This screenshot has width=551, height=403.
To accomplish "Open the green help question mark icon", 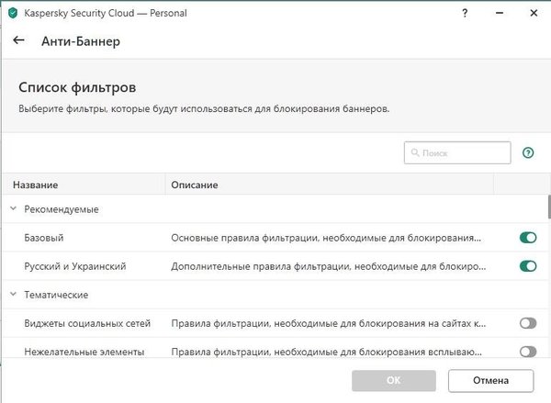I will point(528,153).
